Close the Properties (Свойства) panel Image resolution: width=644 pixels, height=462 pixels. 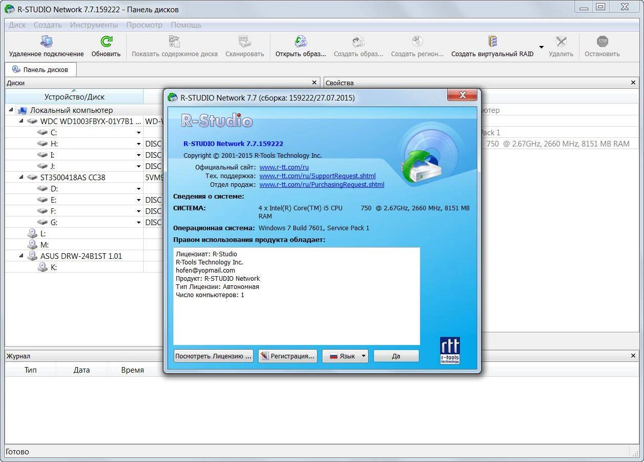coord(634,82)
